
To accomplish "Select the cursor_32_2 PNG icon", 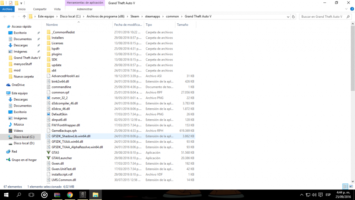I will pyautogui.click(x=48, y=98).
